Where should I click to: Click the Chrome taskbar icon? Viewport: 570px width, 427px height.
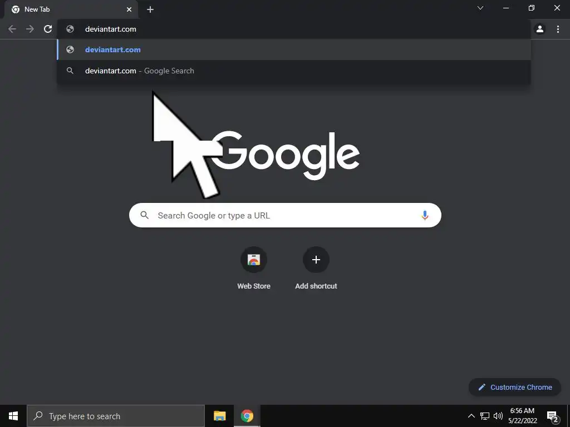(x=247, y=416)
